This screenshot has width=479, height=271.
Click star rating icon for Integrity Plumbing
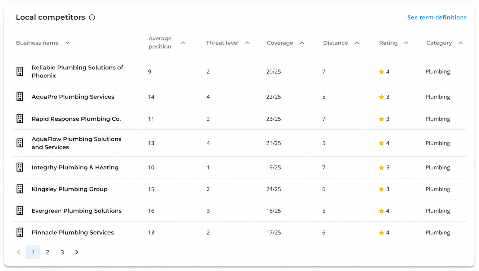click(381, 167)
